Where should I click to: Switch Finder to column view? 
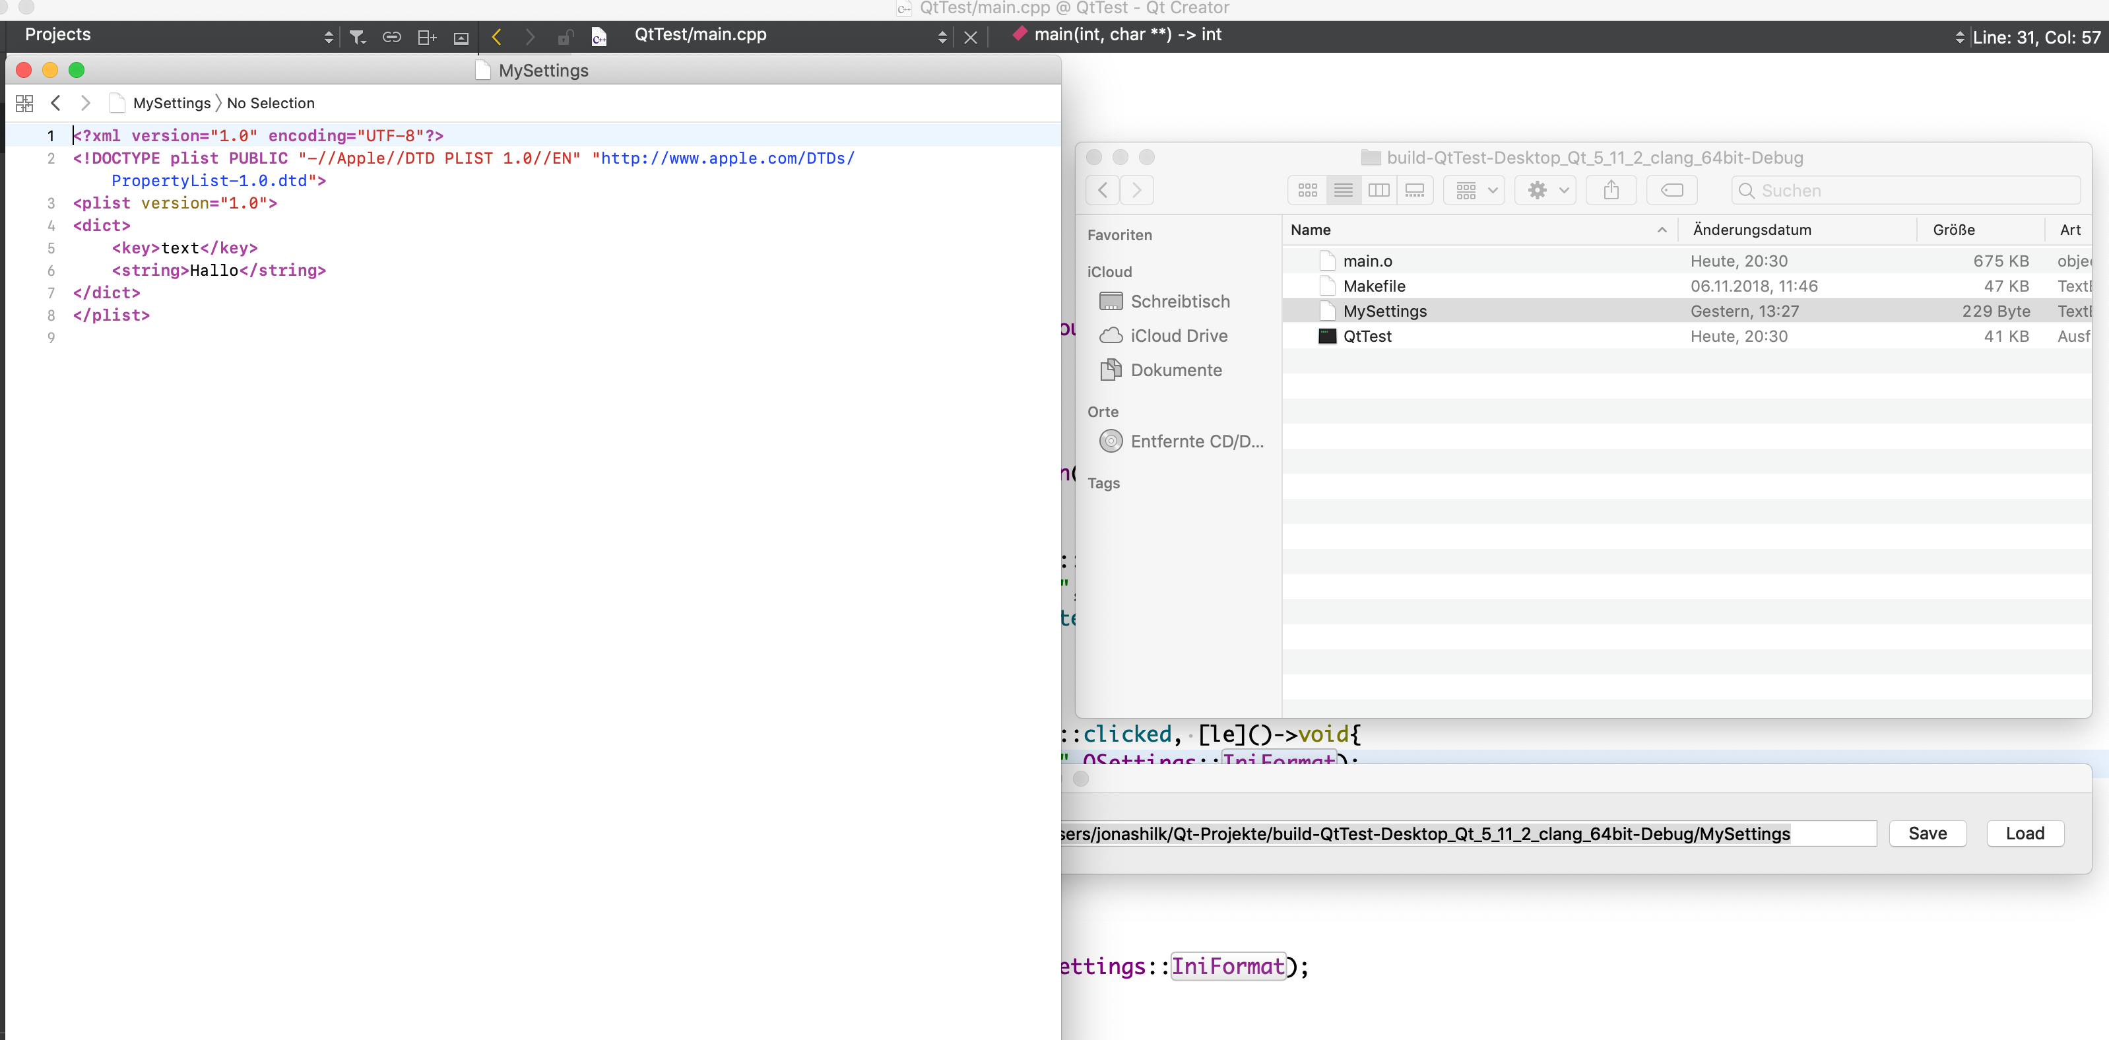1379,190
